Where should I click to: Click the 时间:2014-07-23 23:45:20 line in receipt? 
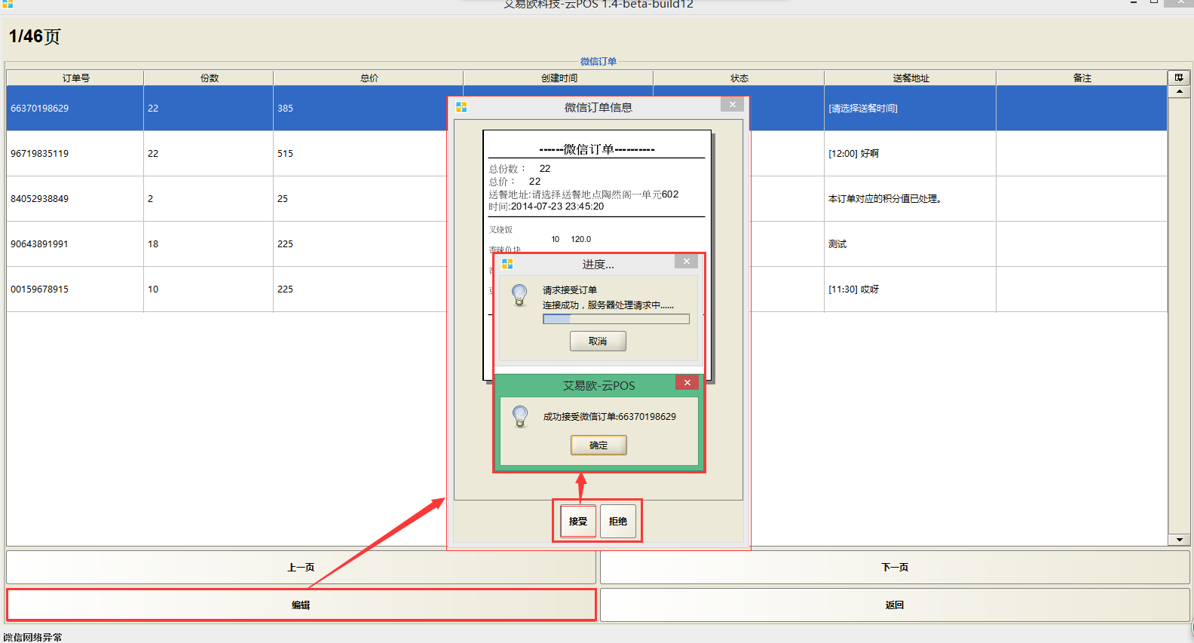tap(546, 206)
